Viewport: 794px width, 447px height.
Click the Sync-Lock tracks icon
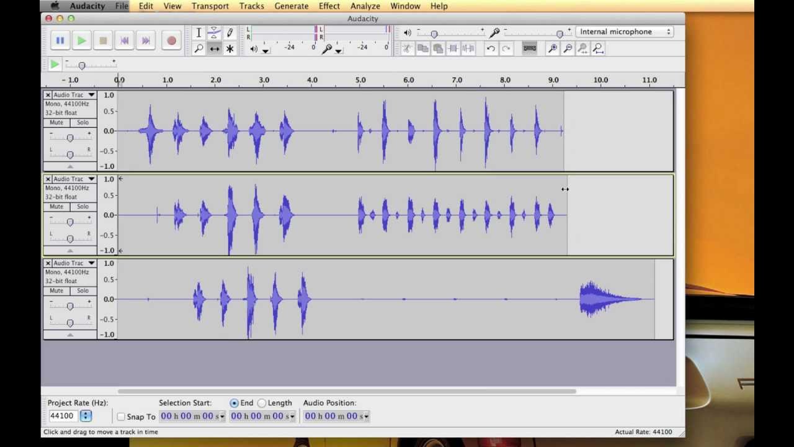[529, 48]
